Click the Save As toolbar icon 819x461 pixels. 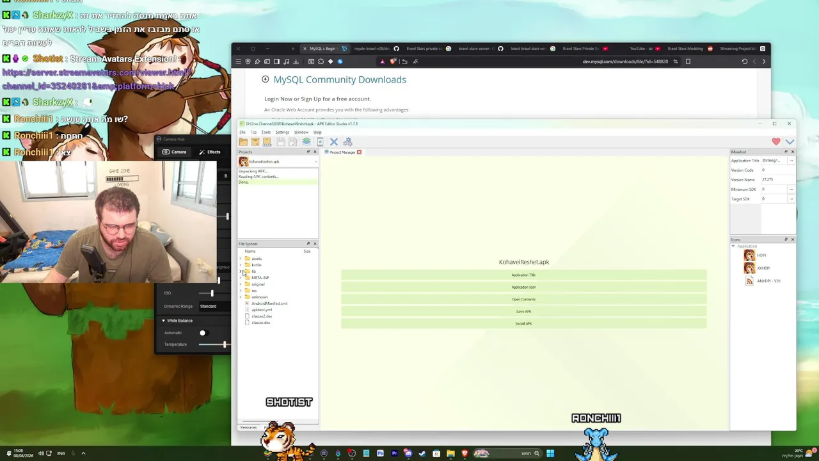[x=292, y=142]
